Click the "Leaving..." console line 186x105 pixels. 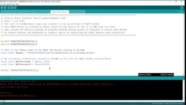[6, 93]
